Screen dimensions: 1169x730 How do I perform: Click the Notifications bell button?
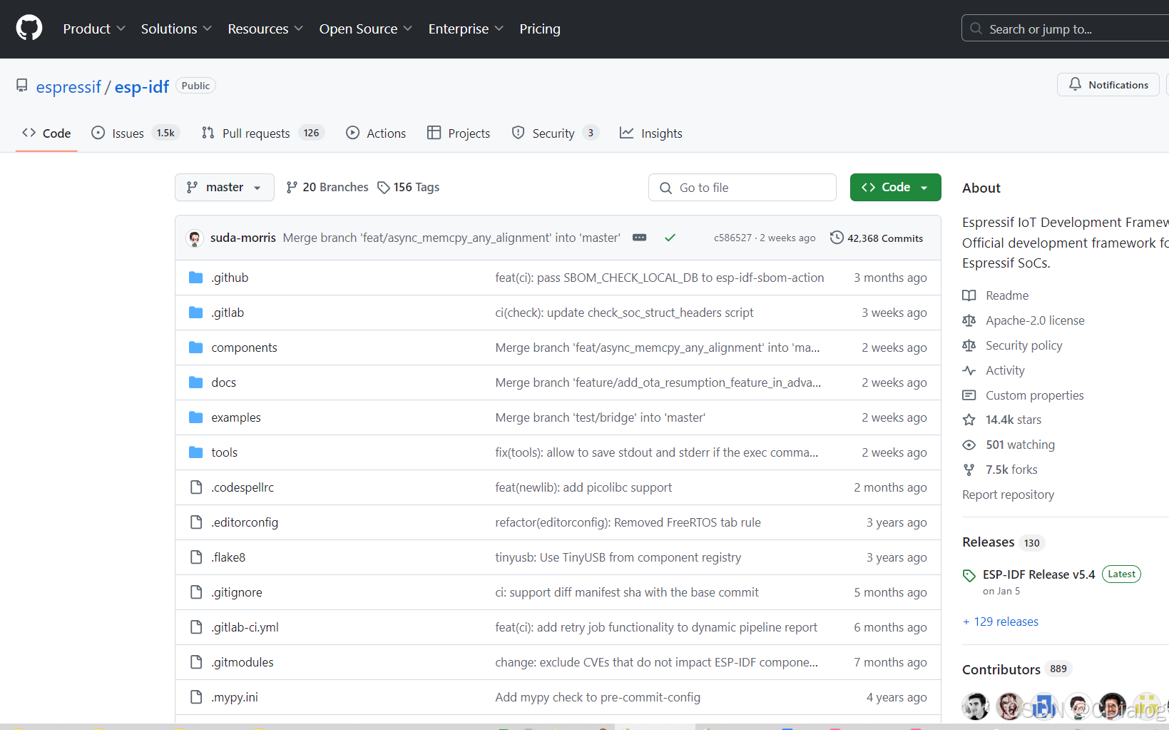pyautogui.click(x=1108, y=84)
